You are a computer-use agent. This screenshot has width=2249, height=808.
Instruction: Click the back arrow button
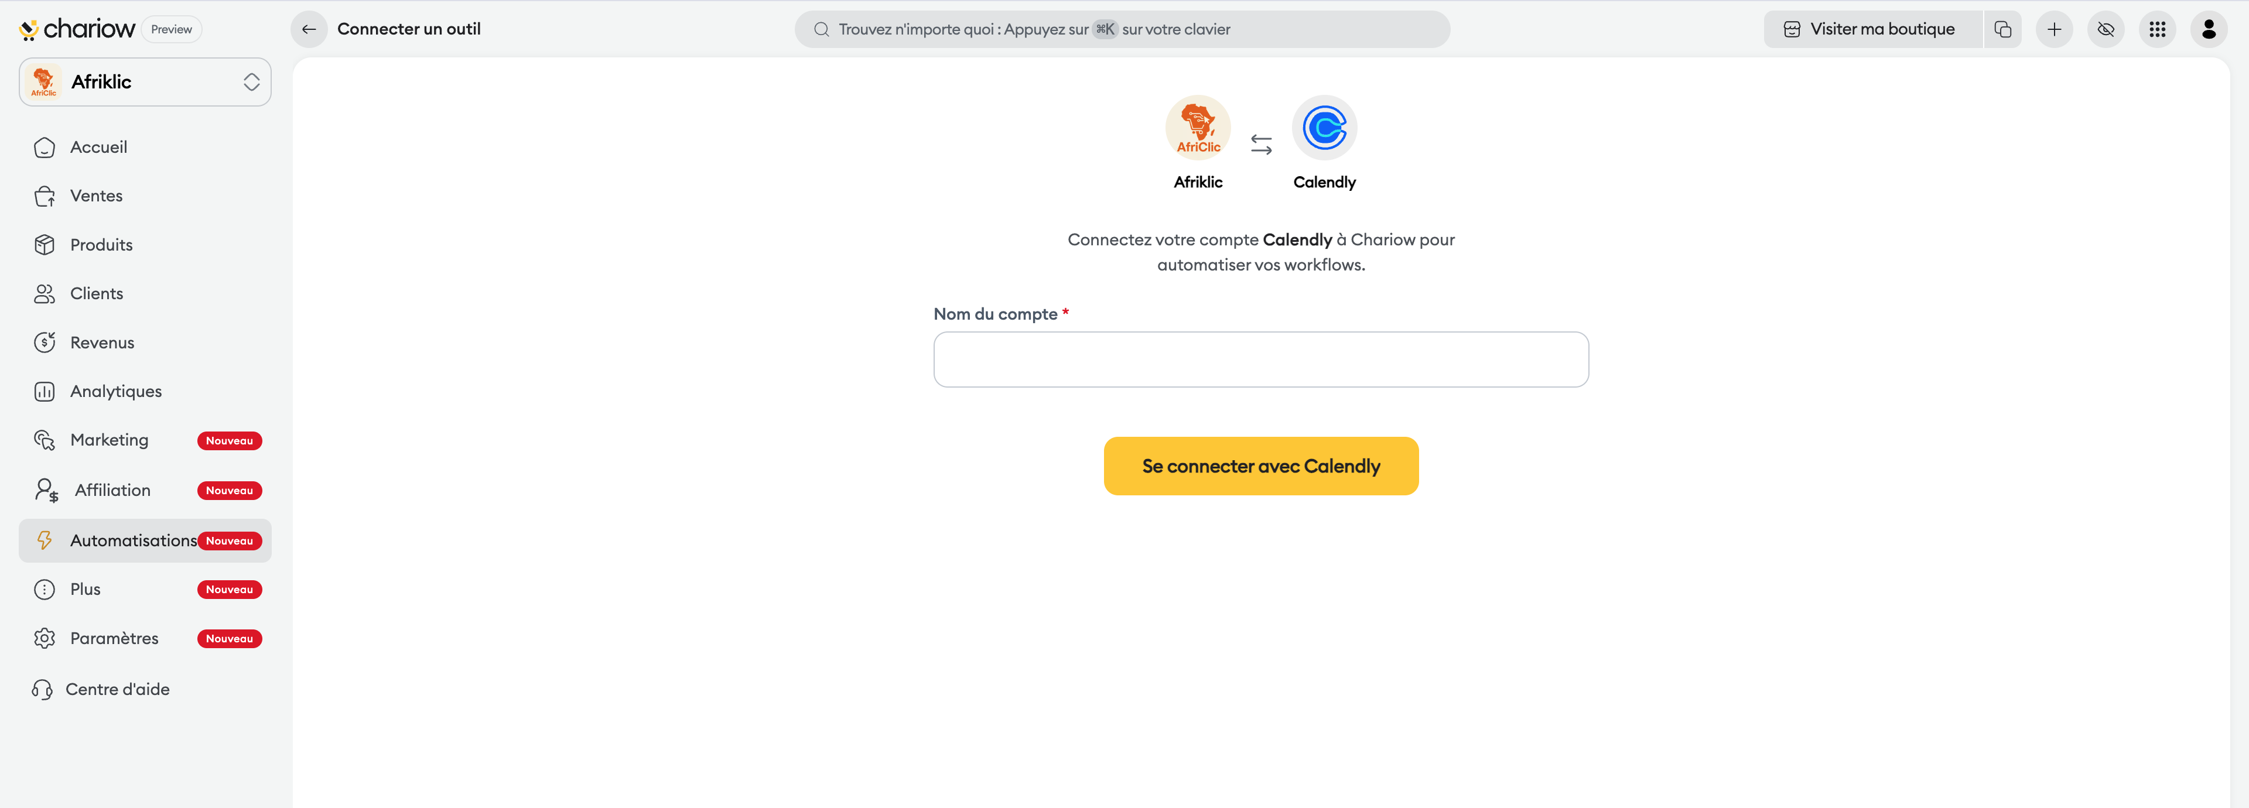point(308,29)
